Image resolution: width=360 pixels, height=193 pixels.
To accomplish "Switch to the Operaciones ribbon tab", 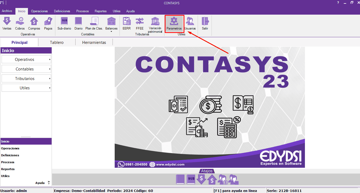I will (39, 11).
